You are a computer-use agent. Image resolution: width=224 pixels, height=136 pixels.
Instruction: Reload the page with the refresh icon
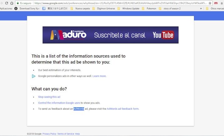(x=7, y=3)
